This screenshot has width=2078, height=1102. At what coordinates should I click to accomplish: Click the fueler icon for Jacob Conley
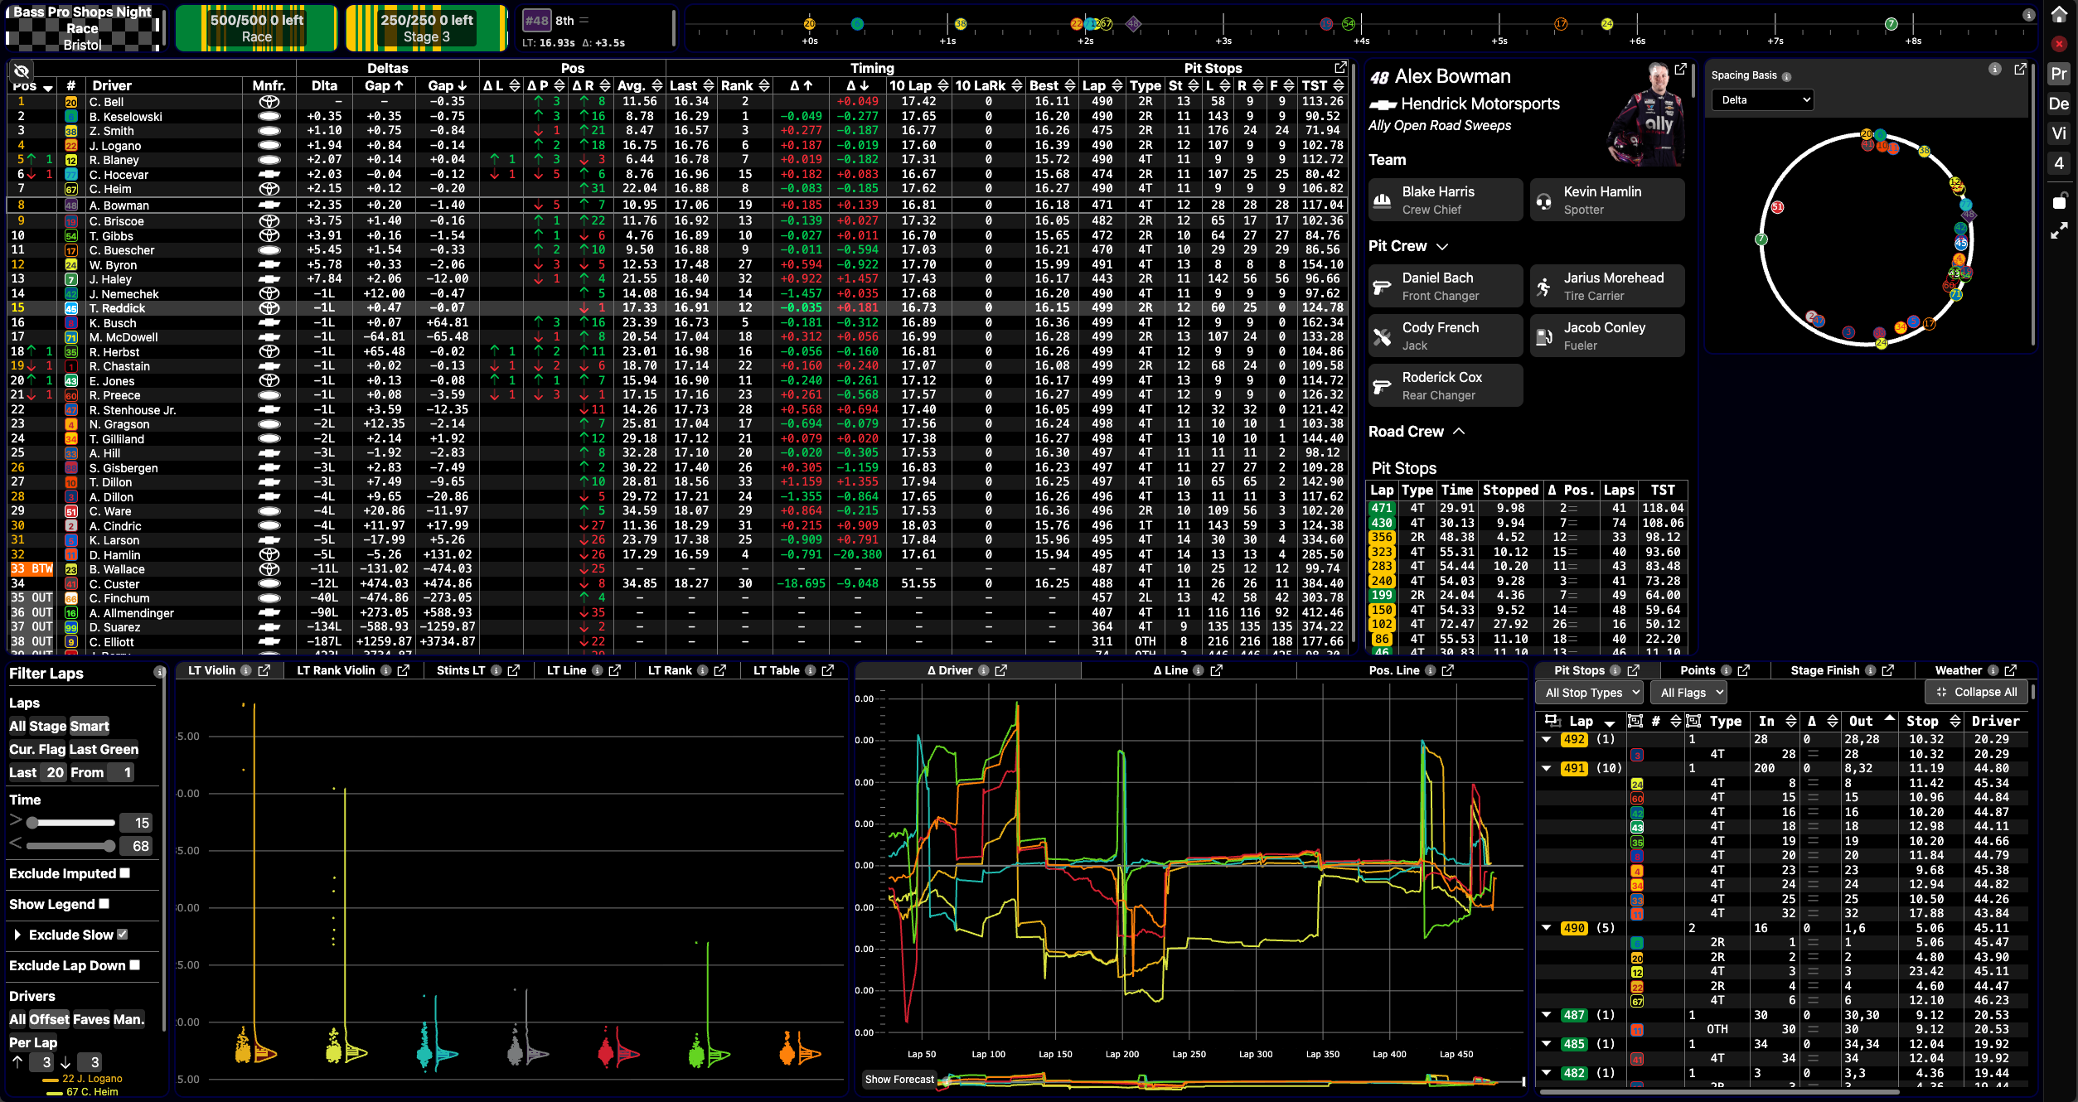coord(1544,336)
